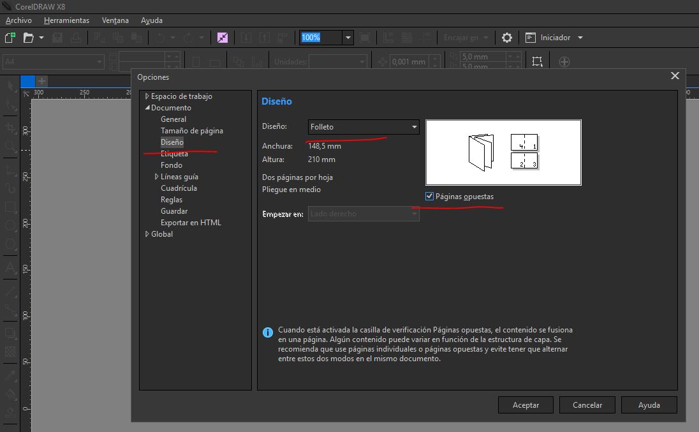
Task: Open the Archivo menu
Action: click(x=18, y=20)
